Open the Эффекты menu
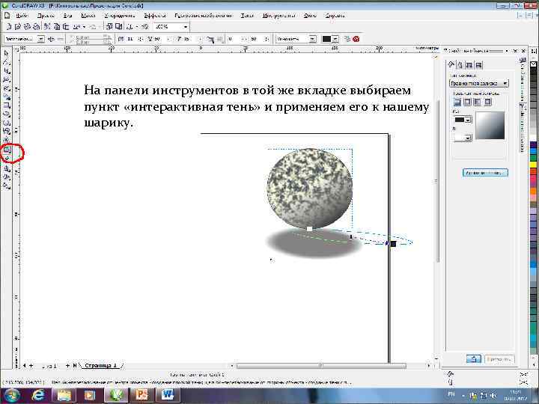 [154, 16]
